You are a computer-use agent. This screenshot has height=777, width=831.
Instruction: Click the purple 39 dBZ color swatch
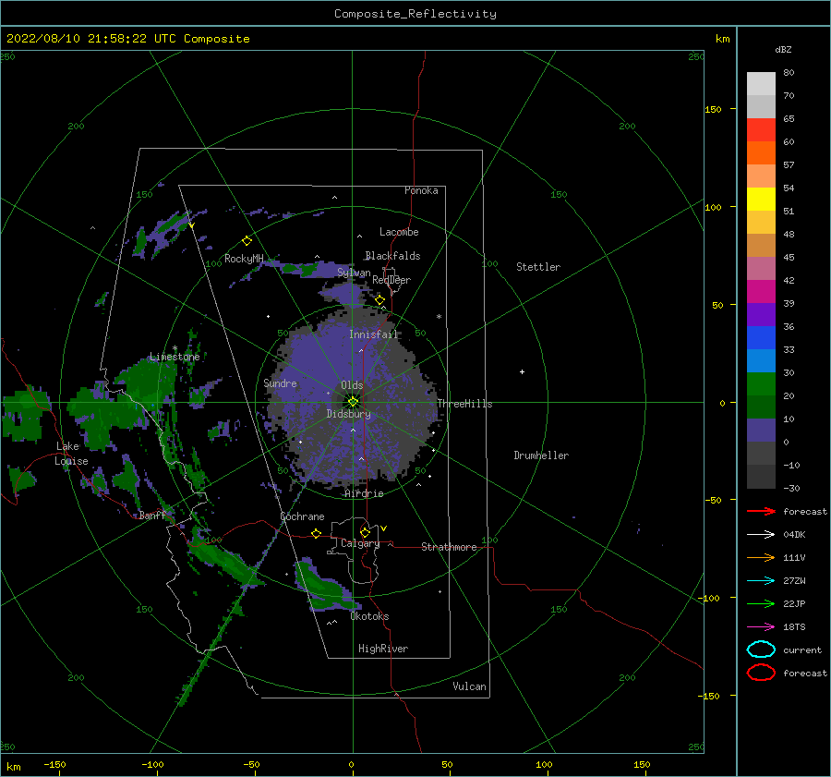click(761, 314)
